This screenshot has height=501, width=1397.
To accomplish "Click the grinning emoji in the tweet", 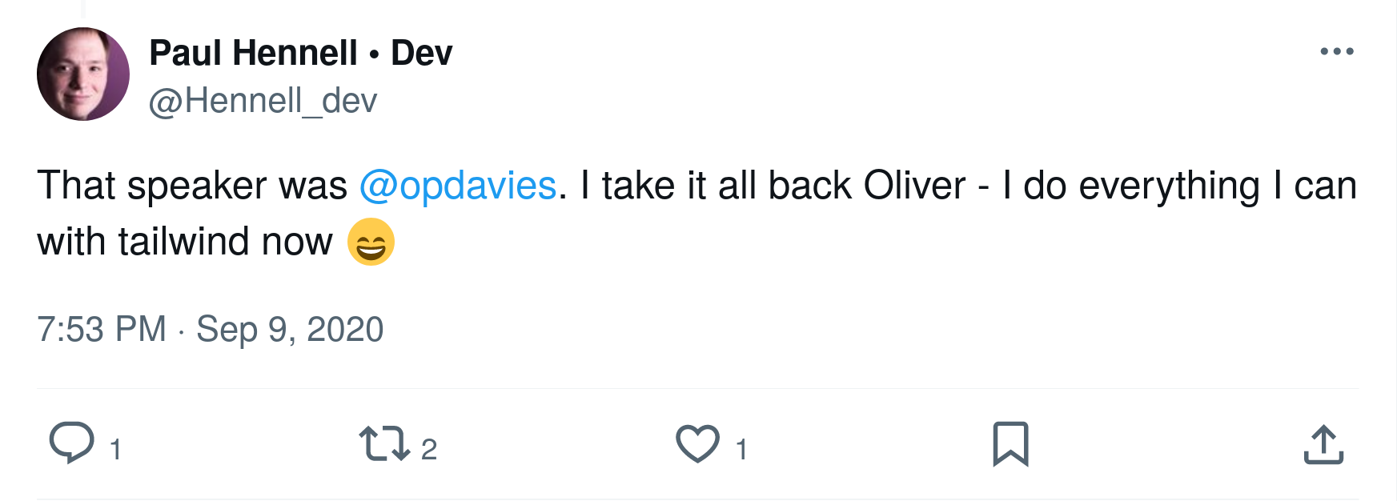I will pyautogui.click(x=371, y=242).
